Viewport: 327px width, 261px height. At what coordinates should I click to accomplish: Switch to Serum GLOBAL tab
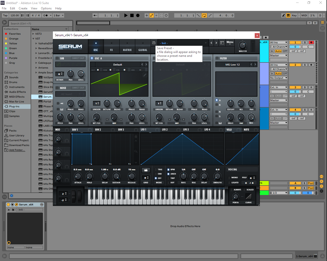pos(143,46)
